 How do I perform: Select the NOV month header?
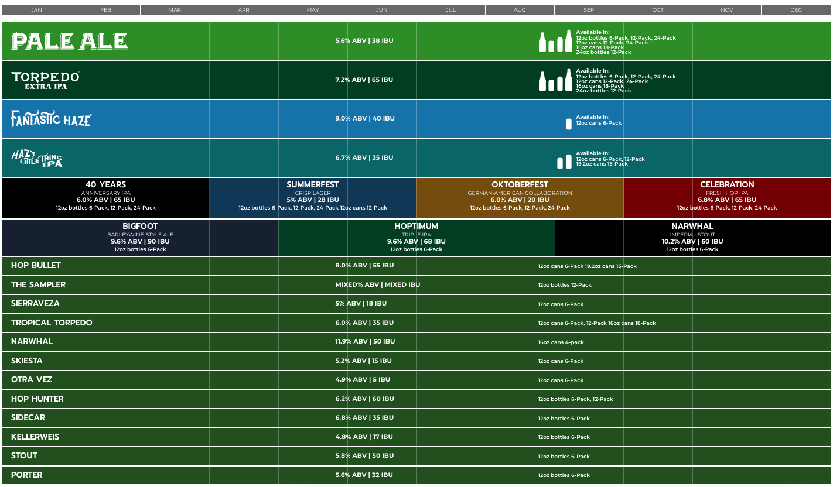[727, 10]
